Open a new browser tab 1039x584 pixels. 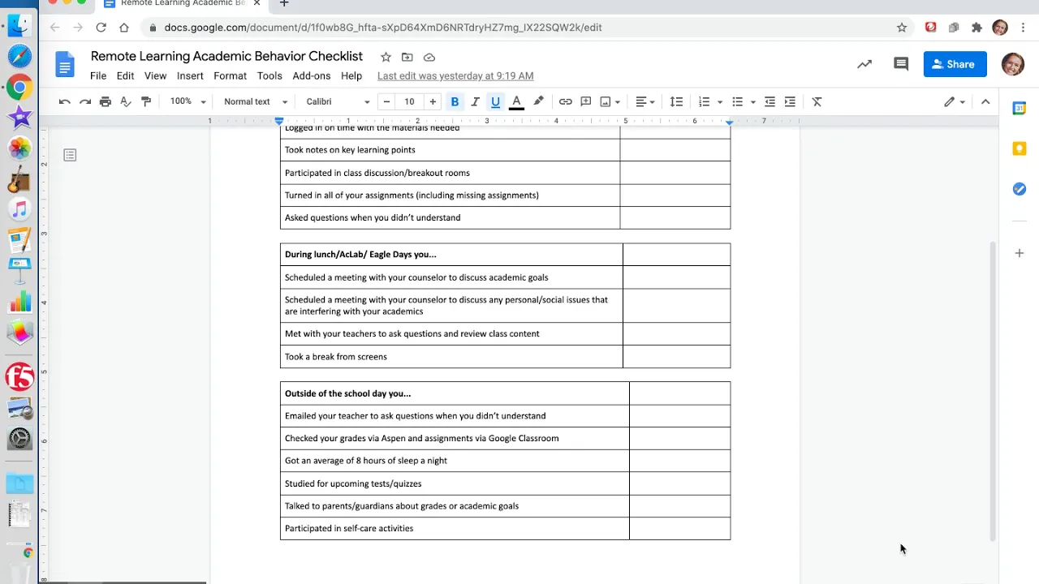[284, 4]
